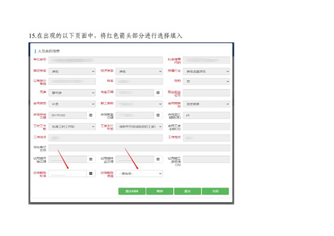Click the 姓名 input field
Viewport: 334px width, 236px height.
coord(139,81)
